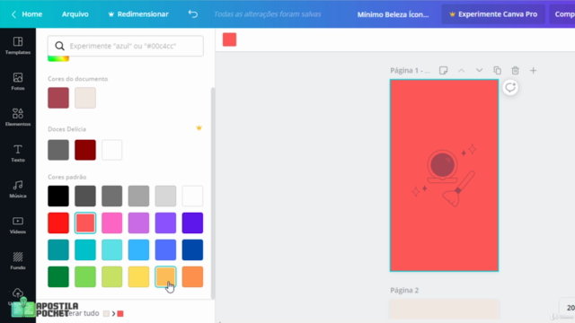Click the Página 1 title label
This screenshot has height=323, width=575.
410,70
